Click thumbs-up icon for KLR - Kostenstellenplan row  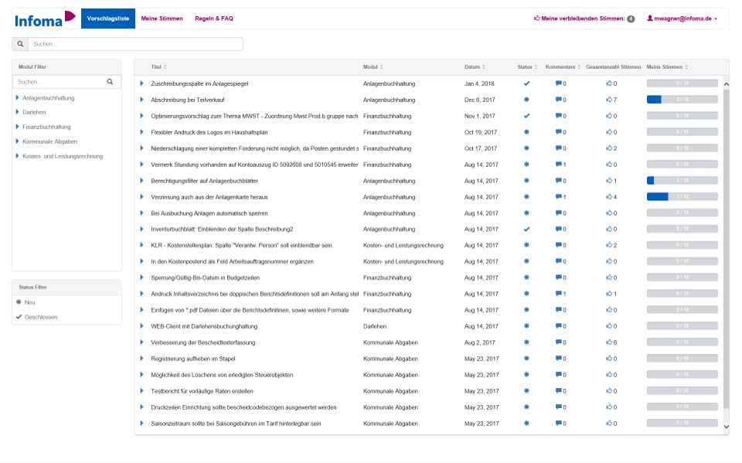click(x=609, y=245)
